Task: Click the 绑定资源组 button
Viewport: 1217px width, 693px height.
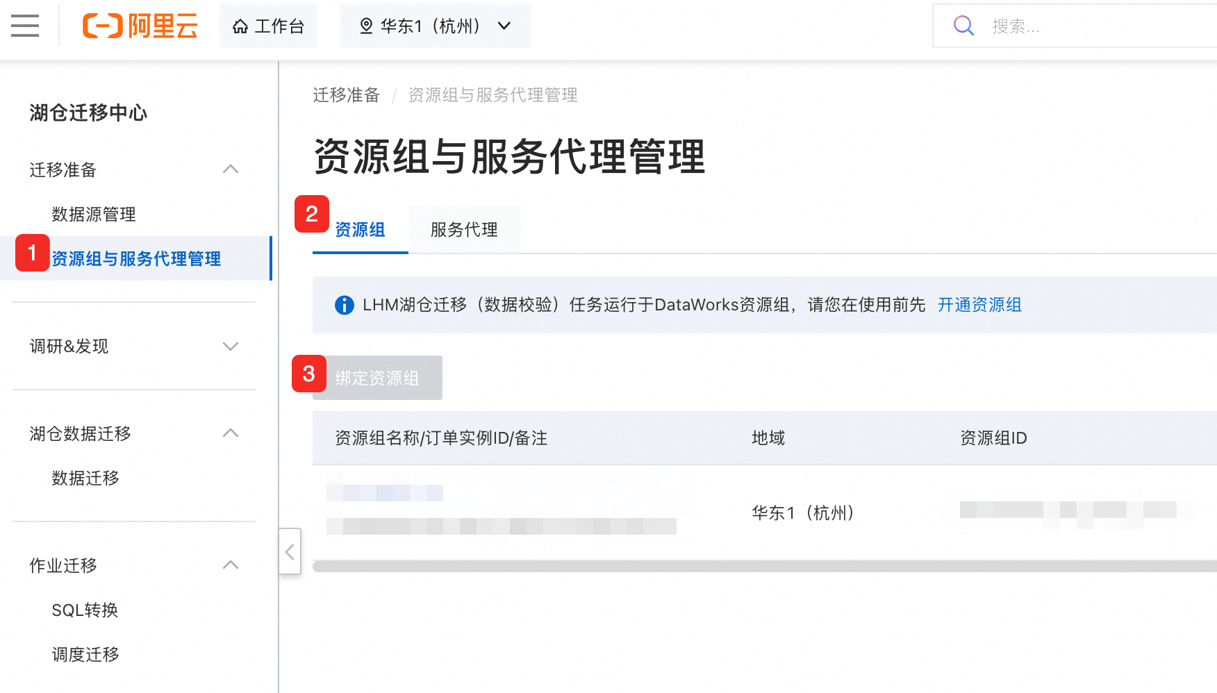Action: tap(377, 378)
